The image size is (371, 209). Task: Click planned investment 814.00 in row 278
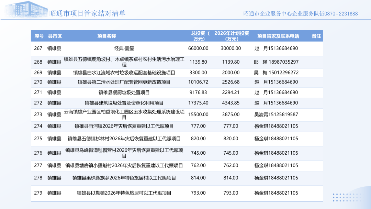[231, 178]
